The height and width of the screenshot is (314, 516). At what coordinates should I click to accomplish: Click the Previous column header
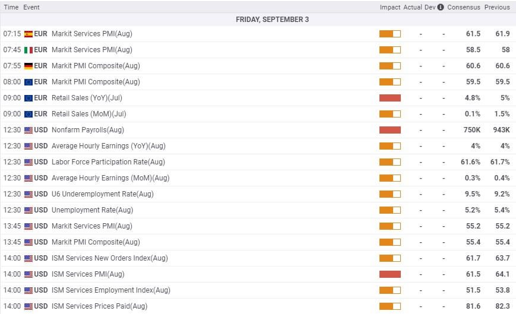pos(496,7)
